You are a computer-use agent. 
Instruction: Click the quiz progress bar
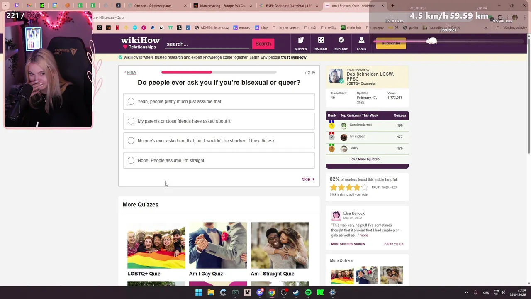[219, 72]
